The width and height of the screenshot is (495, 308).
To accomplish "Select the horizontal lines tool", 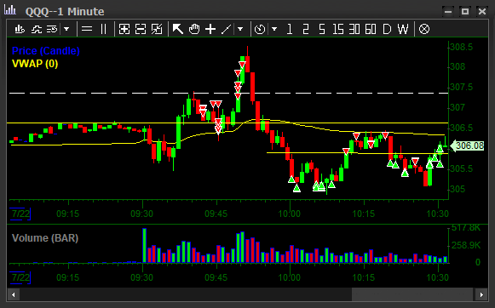I will (x=87, y=29).
